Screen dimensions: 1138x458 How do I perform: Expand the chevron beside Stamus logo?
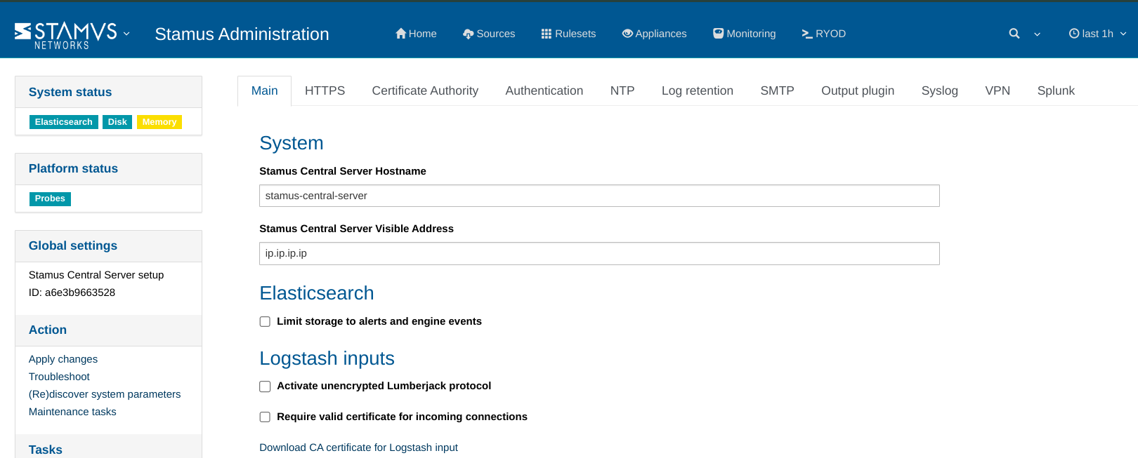click(126, 33)
